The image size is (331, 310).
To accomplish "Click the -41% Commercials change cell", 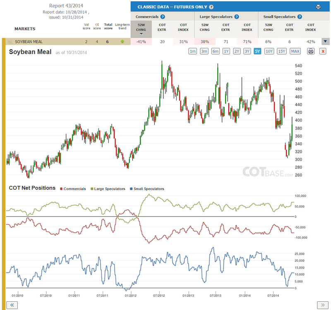I will pyautogui.click(x=141, y=42).
